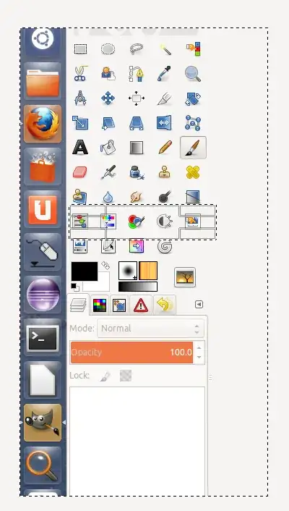Image resolution: width=289 pixels, height=511 pixels.
Task: Toggle the lock pixels brush icon
Action: coord(105,376)
